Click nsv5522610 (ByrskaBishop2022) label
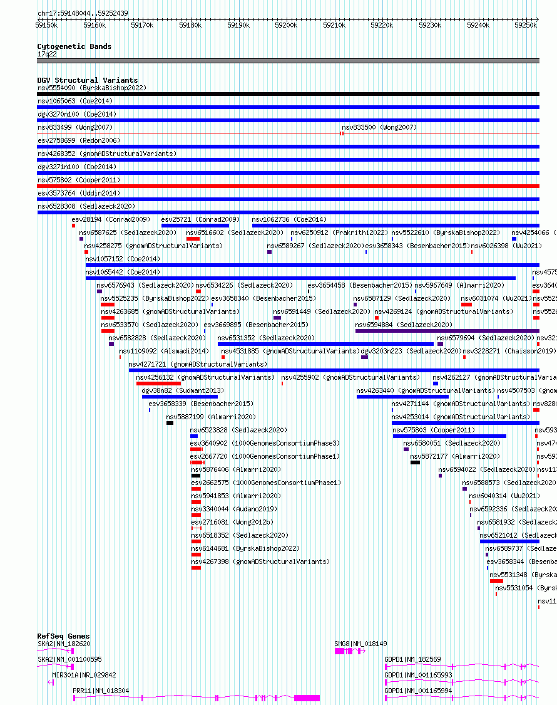 point(446,232)
